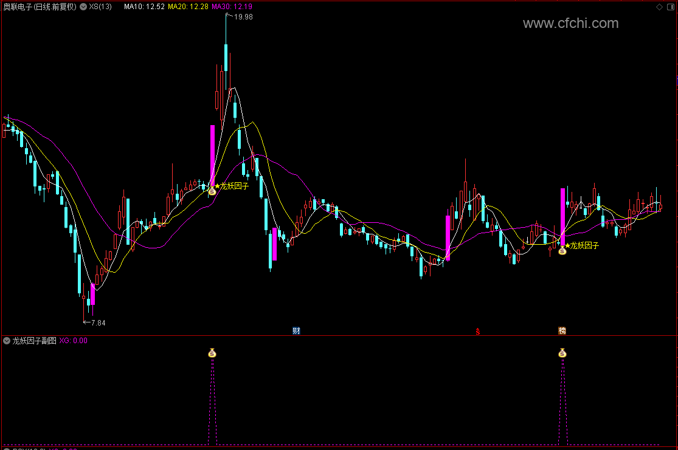This screenshot has height=450, width=678.
Task: Click the first money bag signal on main chart
Action: pos(212,191)
